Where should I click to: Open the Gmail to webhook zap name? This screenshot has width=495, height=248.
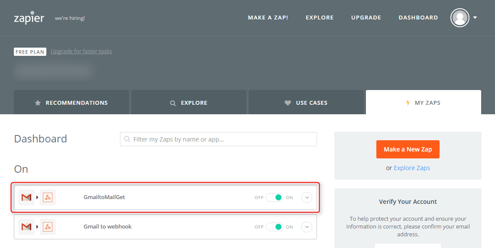(108, 226)
